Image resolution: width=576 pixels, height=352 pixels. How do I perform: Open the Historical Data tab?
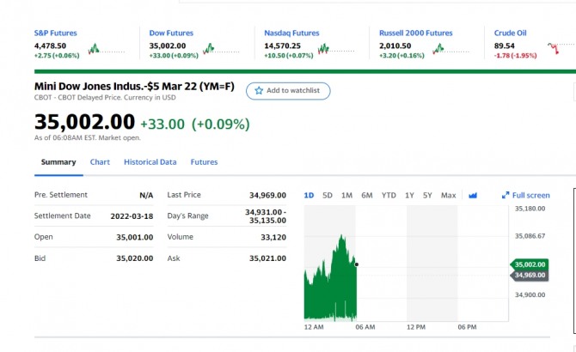pyautogui.click(x=150, y=162)
